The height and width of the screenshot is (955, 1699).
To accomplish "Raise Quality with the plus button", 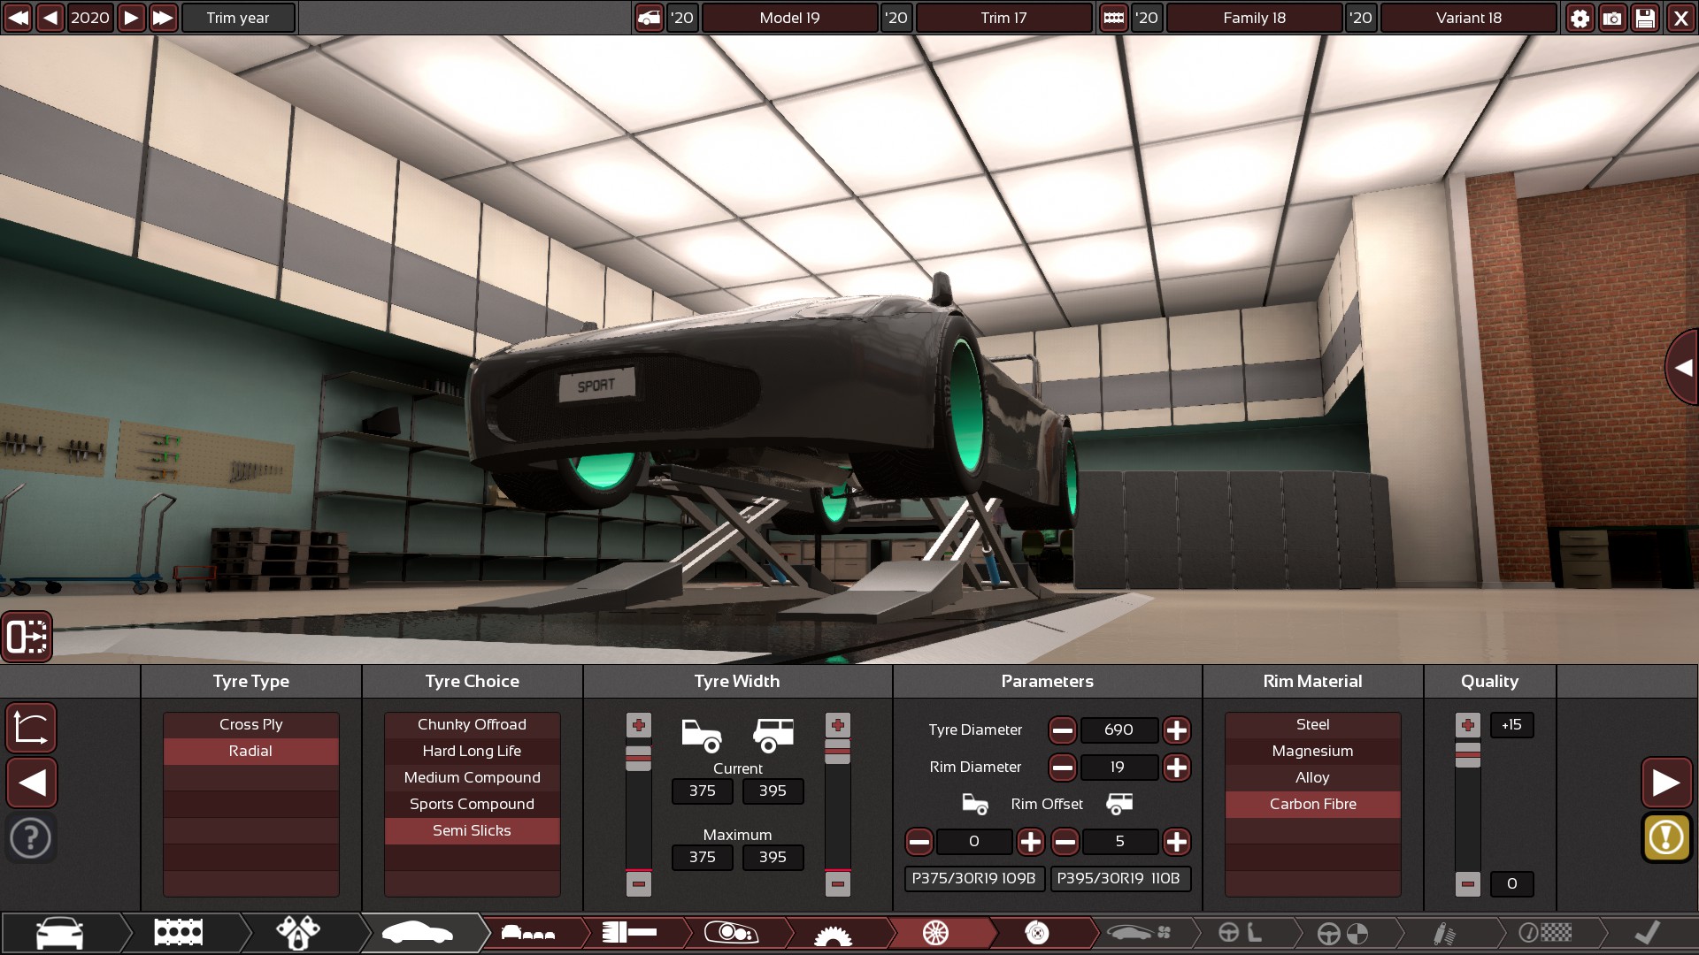I will [x=1467, y=725].
